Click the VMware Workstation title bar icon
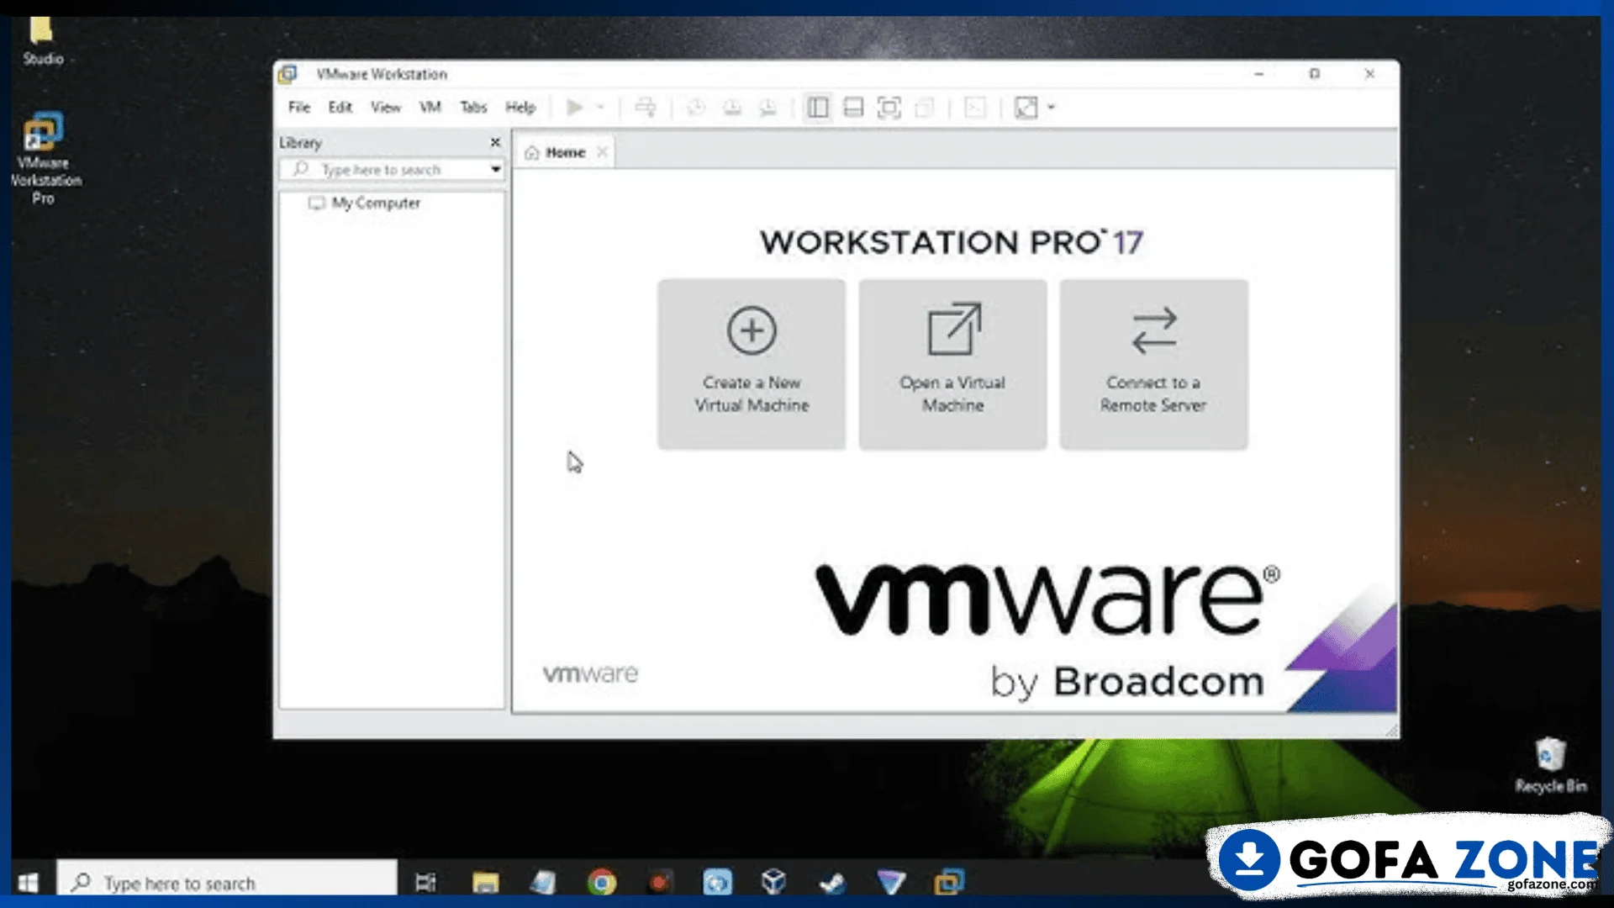Viewport: 1614px width, 908px height. click(x=287, y=74)
